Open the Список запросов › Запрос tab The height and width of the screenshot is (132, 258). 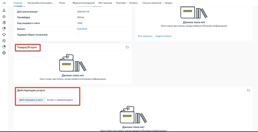click(157, 3)
